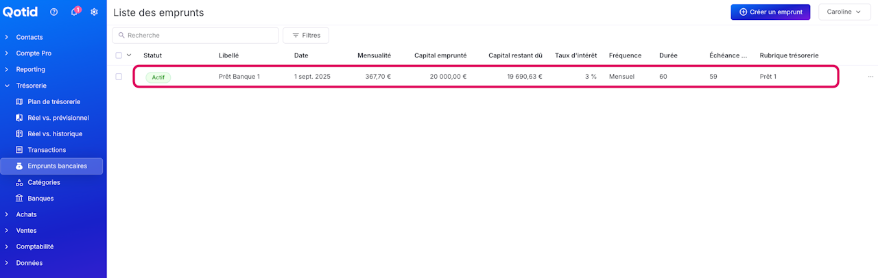The height and width of the screenshot is (278, 878).
Task: Tick the select-all header checkbox
Action: (x=119, y=55)
